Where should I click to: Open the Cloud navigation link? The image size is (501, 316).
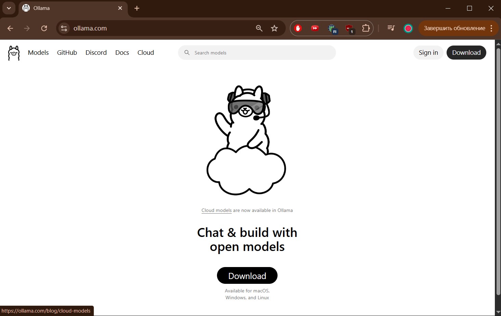click(x=146, y=53)
